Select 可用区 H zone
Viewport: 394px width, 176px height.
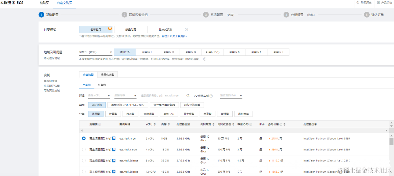coord(168,52)
